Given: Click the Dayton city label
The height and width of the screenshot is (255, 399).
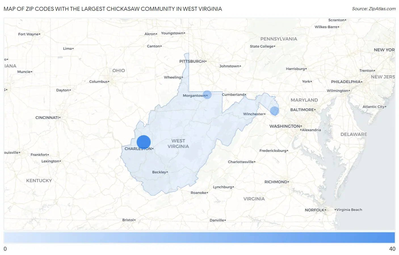Looking at the screenshot, I should click(63, 90).
